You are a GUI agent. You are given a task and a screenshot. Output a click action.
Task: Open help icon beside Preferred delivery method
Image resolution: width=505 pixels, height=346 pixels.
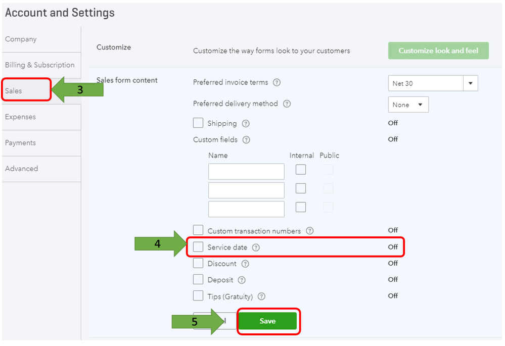(287, 104)
